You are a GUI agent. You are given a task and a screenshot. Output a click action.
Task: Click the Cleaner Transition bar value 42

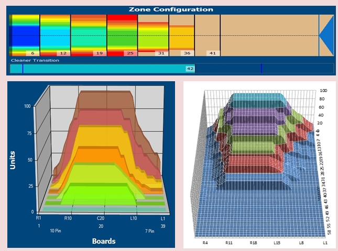[190, 69]
